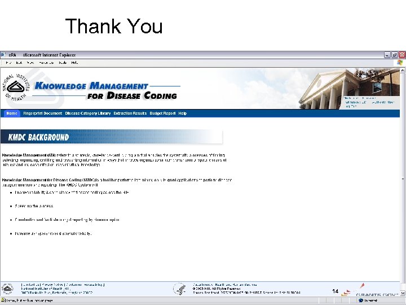The width and height of the screenshot is (406, 305).
Task: Open the browser Favorites menu
Action: [46, 63]
